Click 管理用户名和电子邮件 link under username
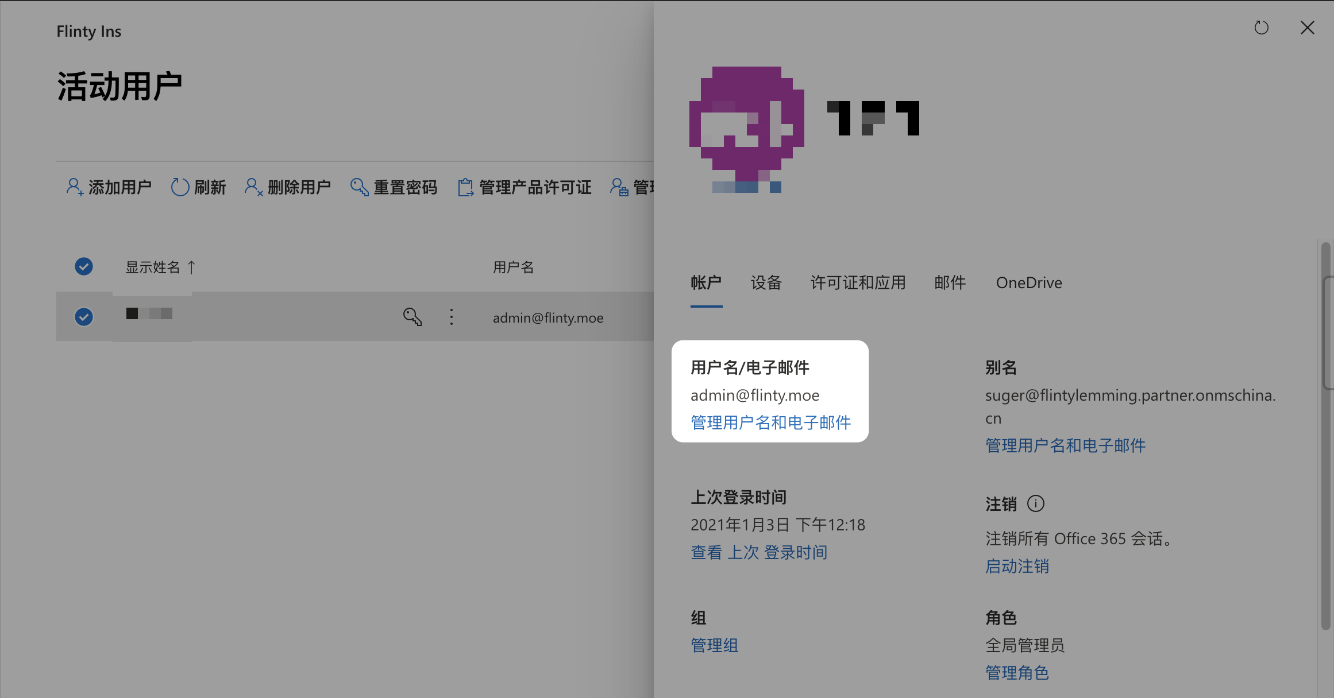The width and height of the screenshot is (1334, 698). [770, 423]
